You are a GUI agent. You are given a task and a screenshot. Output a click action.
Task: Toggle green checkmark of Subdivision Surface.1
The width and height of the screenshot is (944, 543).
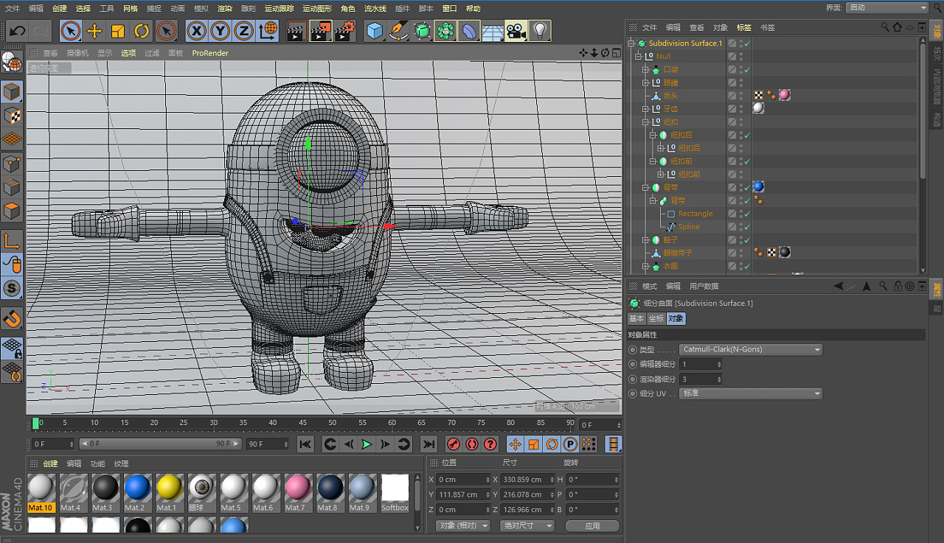[x=747, y=43]
